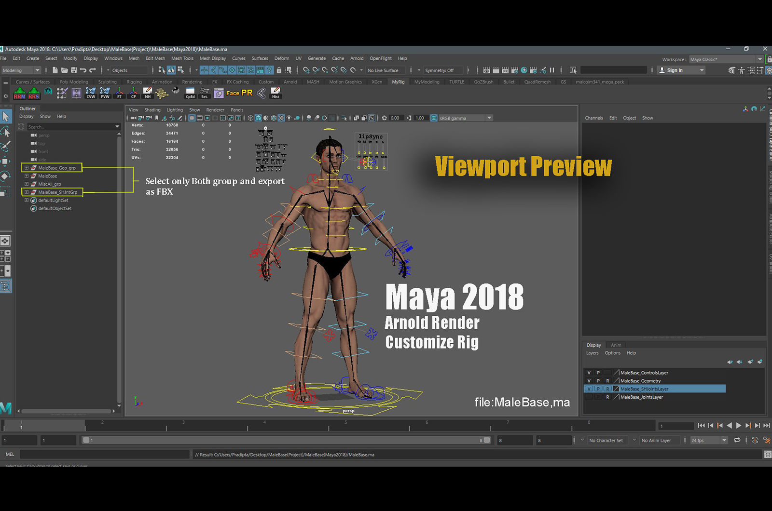Open viewport Shading menu
The image size is (772, 511).
pos(152,110)
